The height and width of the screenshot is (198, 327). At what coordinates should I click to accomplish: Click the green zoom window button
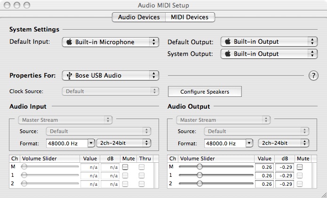tap(27, 5)
